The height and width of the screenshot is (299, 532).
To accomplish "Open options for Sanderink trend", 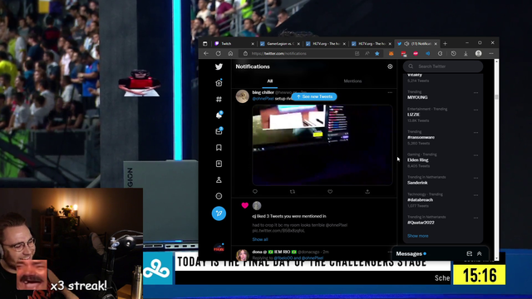I will point(475,178).
